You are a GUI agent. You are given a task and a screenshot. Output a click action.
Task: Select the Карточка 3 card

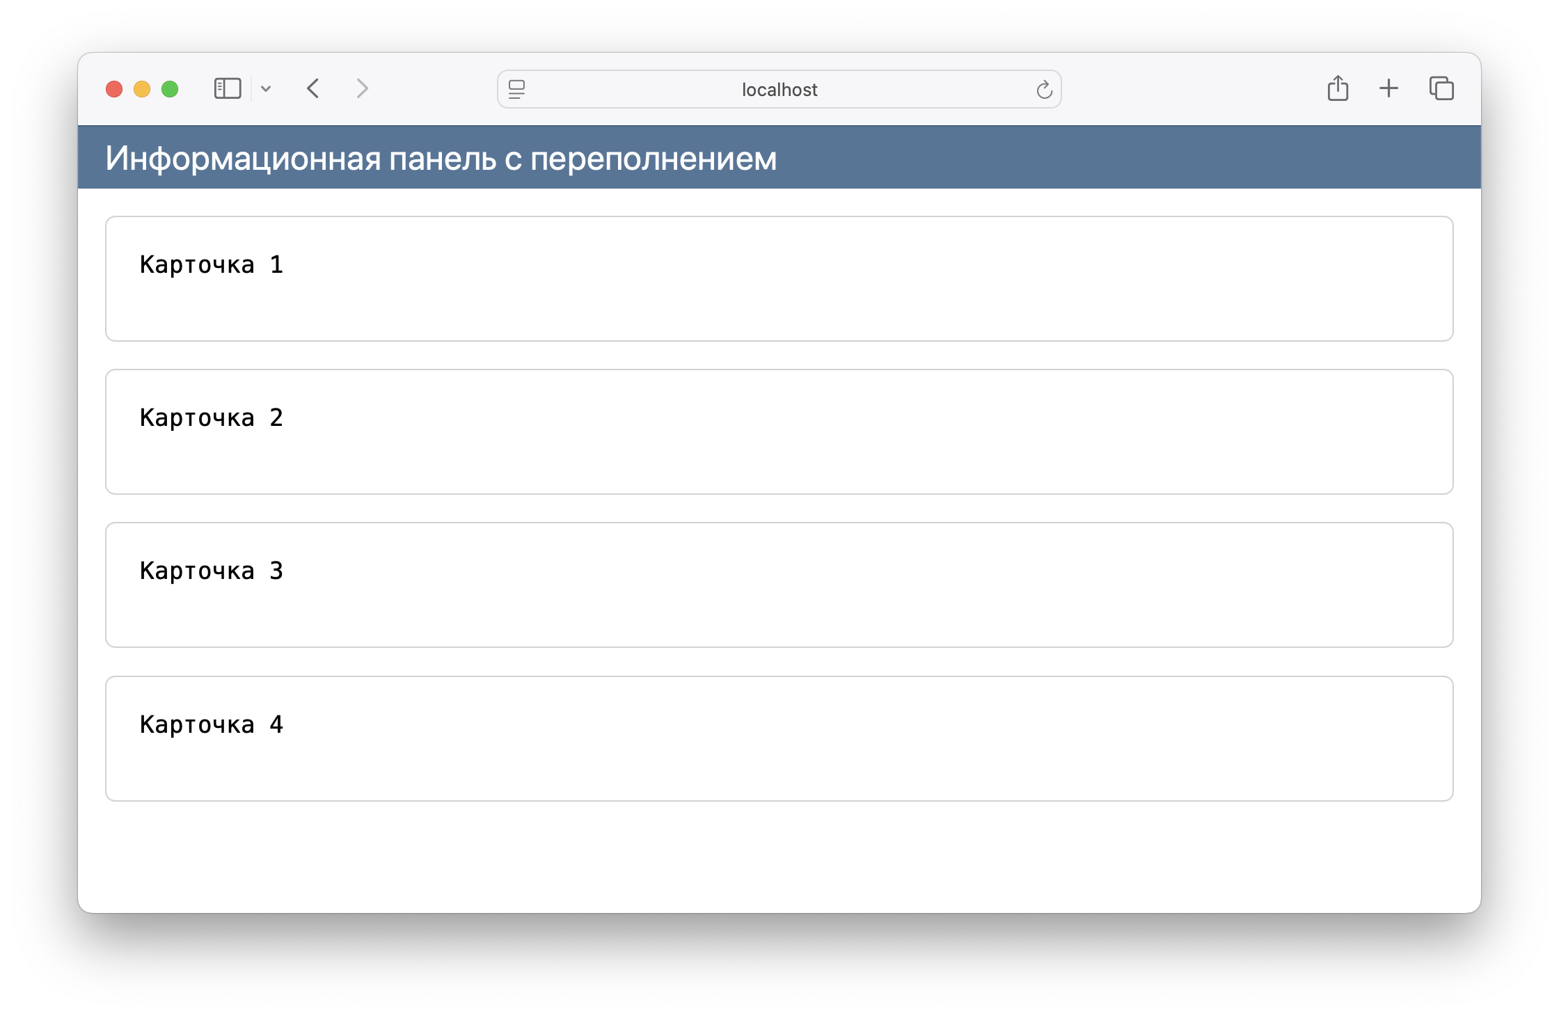[779, 585]
